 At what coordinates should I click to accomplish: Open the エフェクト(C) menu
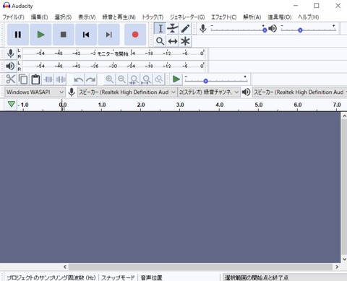coord(224,17)
